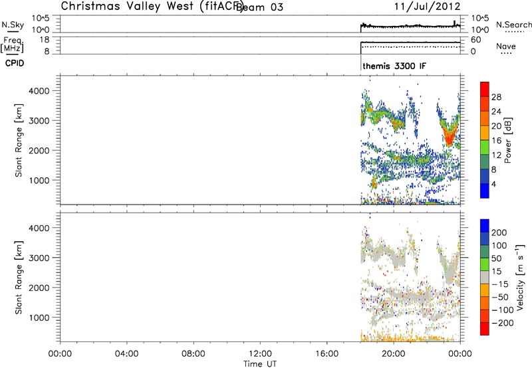
Task: Select the 'N.Sky' legend label
Action: pyautogui.click(x=13, y=25)
